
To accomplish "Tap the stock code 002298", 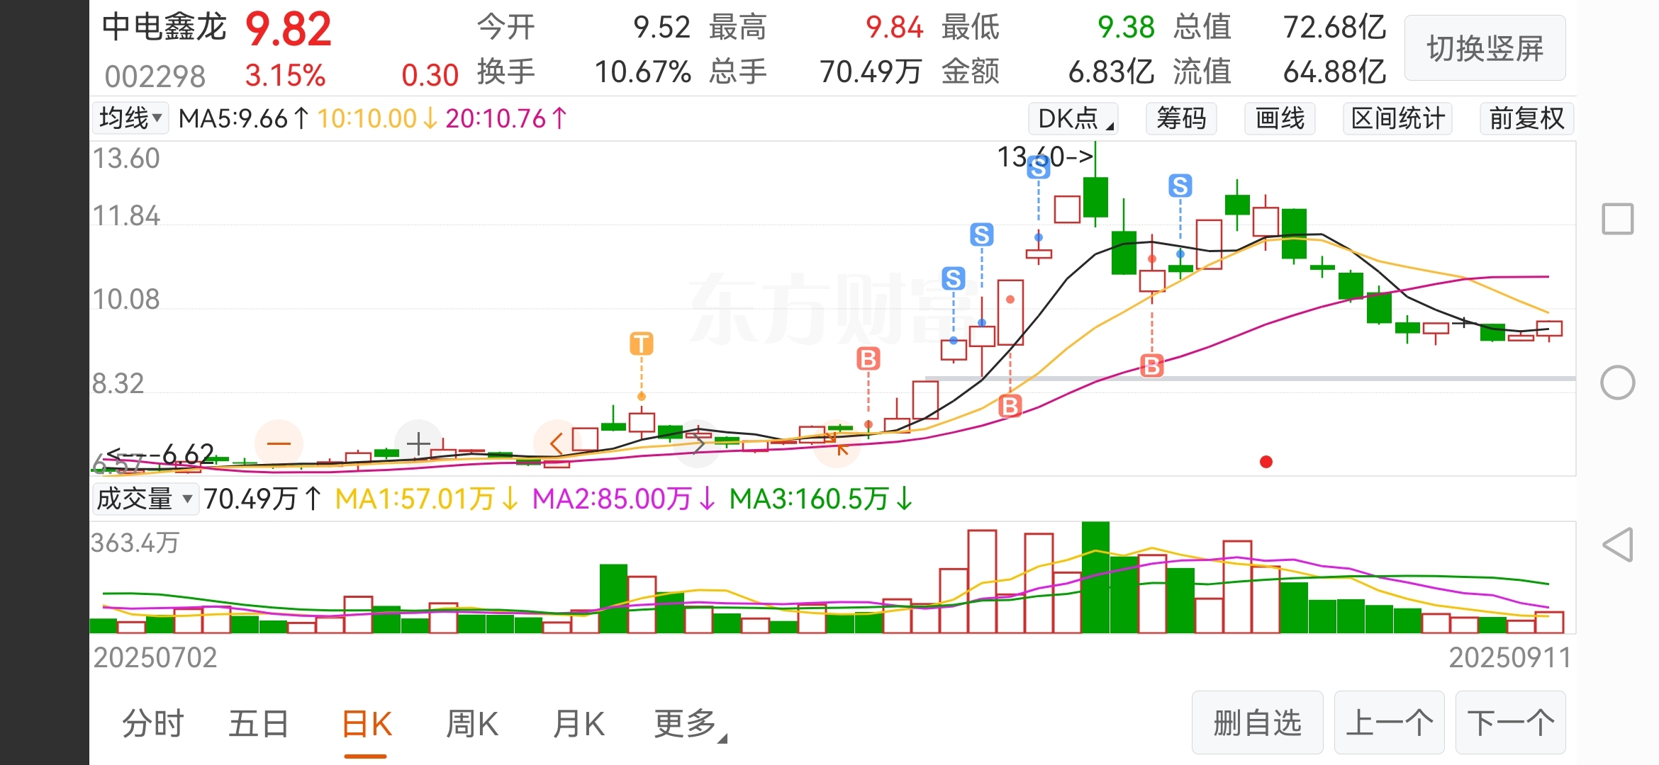I will (155, 76).
